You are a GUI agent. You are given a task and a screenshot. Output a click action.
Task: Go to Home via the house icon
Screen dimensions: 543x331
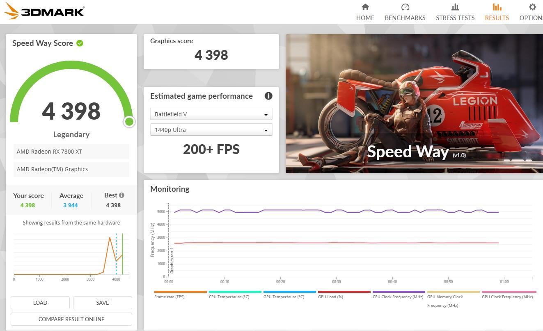[x=365, y=7]
